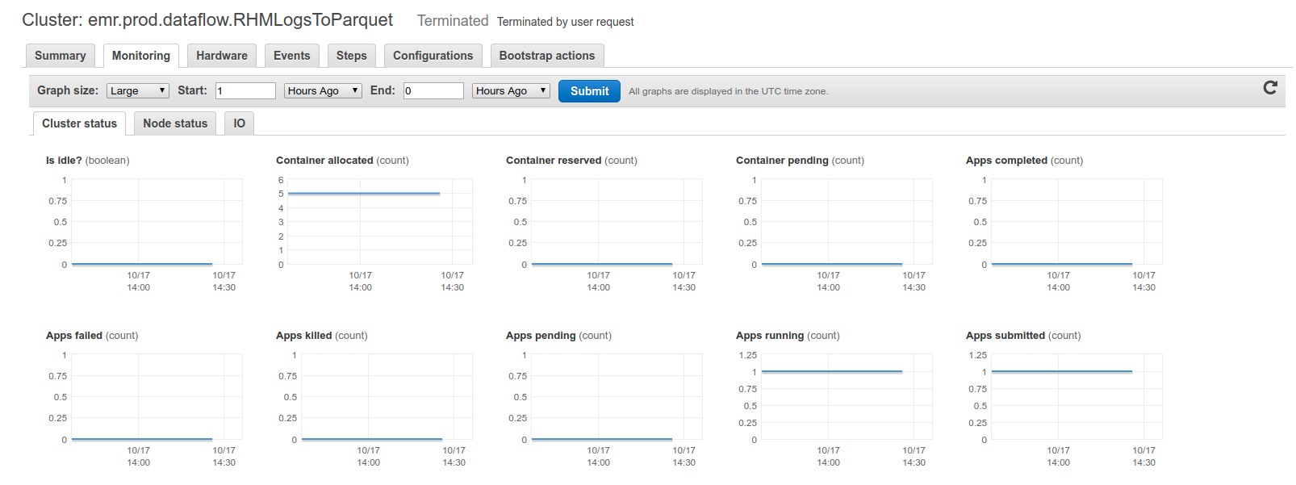The image size is (1296, 485).
Task: Click the Start hours input field
Action: tap(245, 91)
